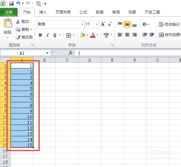The width and height of the screenshot is (181, 167).
Task: Click the red font color A swatch
Action: pos(93,35)
